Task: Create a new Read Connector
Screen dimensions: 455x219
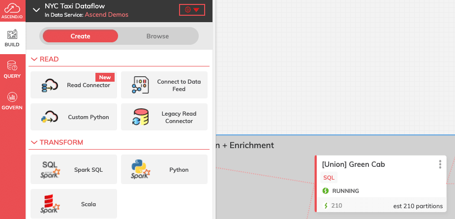Action: [74, 85]
